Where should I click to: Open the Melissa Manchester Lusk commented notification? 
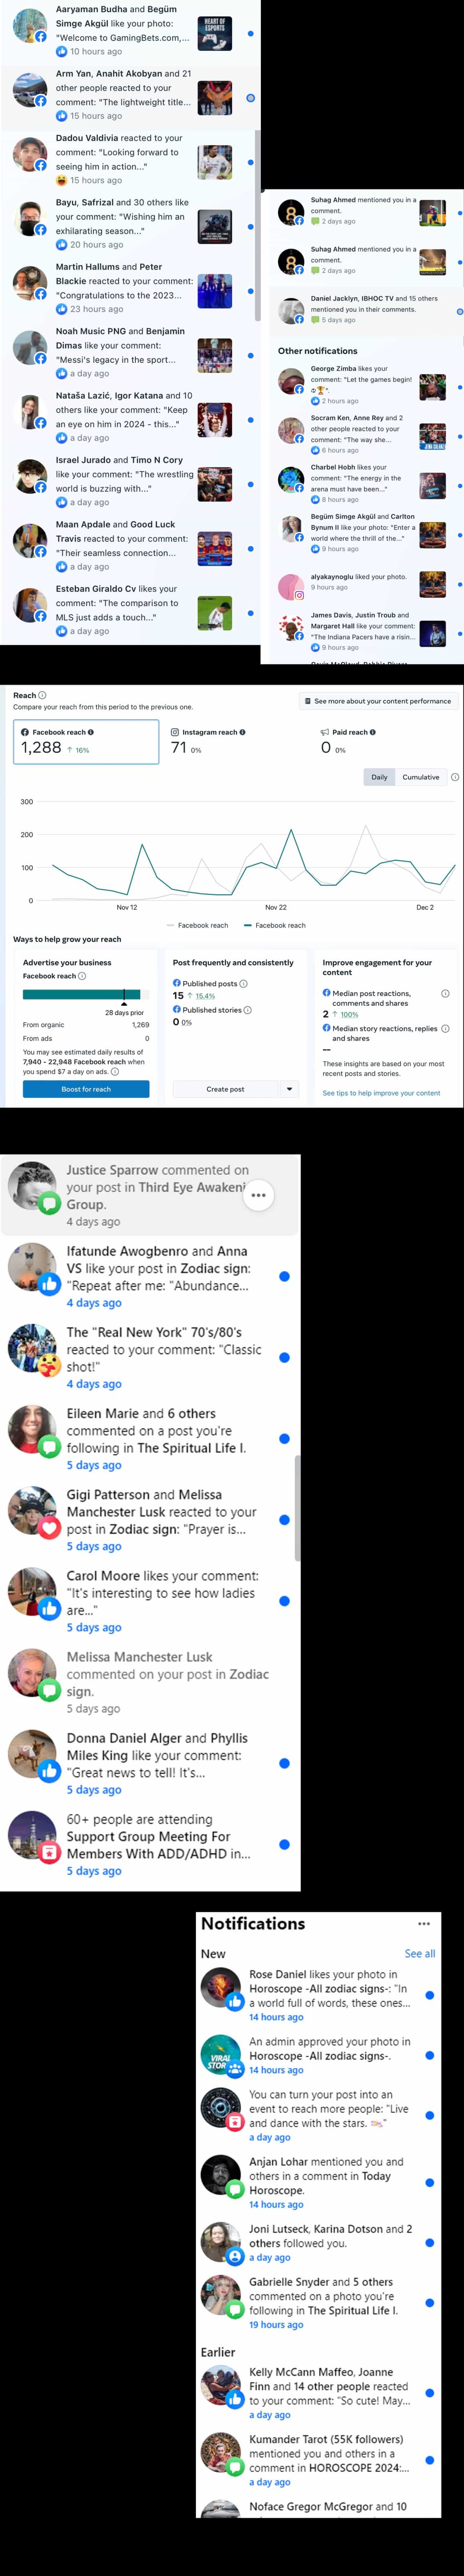click(150, 1682)
